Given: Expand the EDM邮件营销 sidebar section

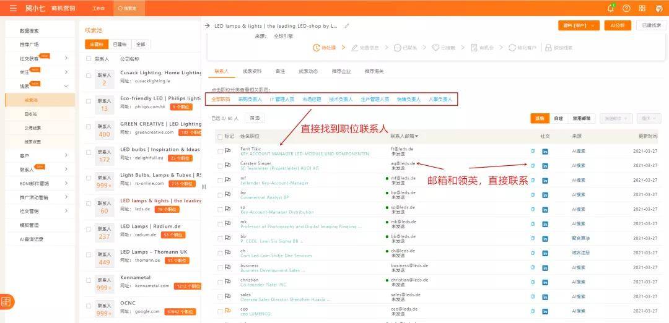Looking at the screenshot, I should (66, 183).
